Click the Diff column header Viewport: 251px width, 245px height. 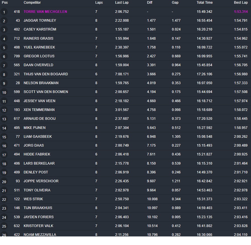click(150, 3)
